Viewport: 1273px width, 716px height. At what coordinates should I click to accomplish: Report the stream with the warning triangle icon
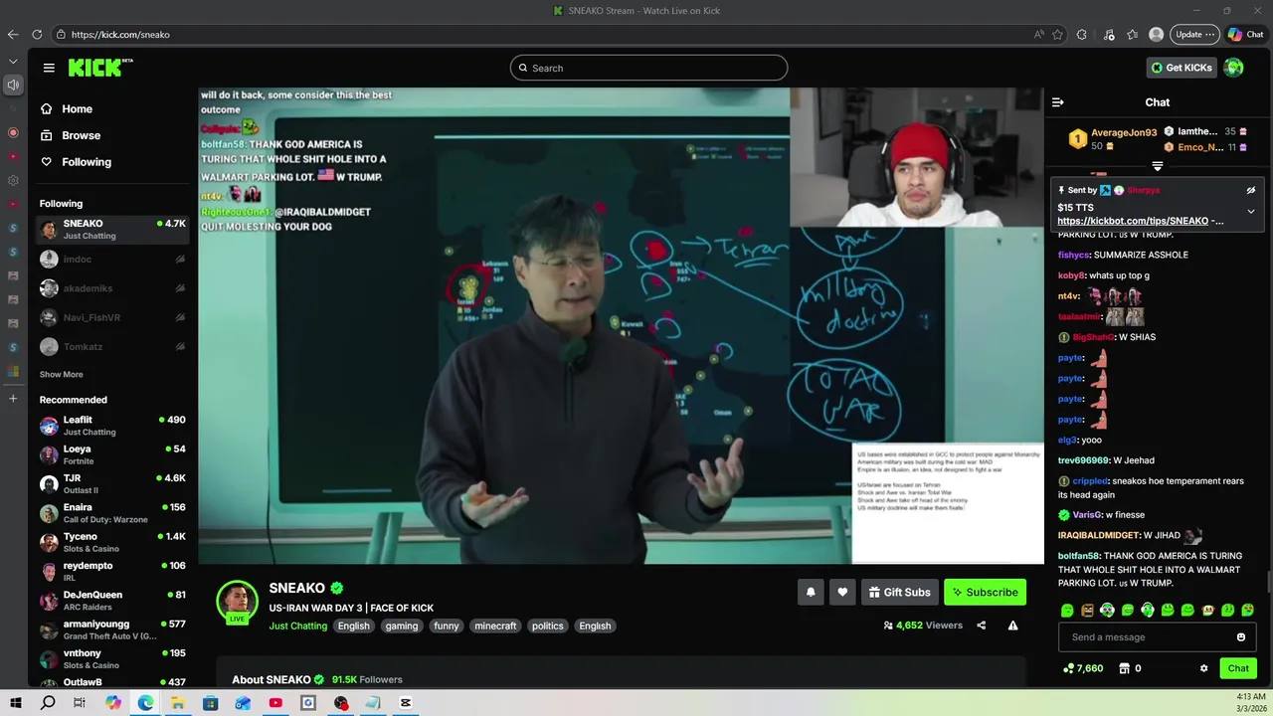(x=1012, y=626)
